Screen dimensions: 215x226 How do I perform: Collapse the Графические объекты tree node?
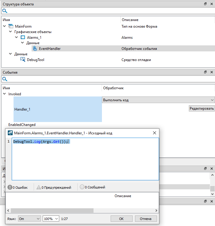[x=11, y=32]
